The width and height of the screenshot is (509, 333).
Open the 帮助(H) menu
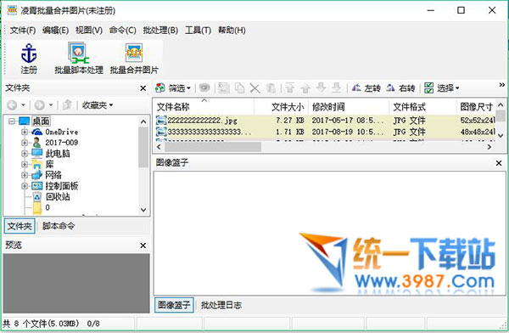(x=232, y=31)
